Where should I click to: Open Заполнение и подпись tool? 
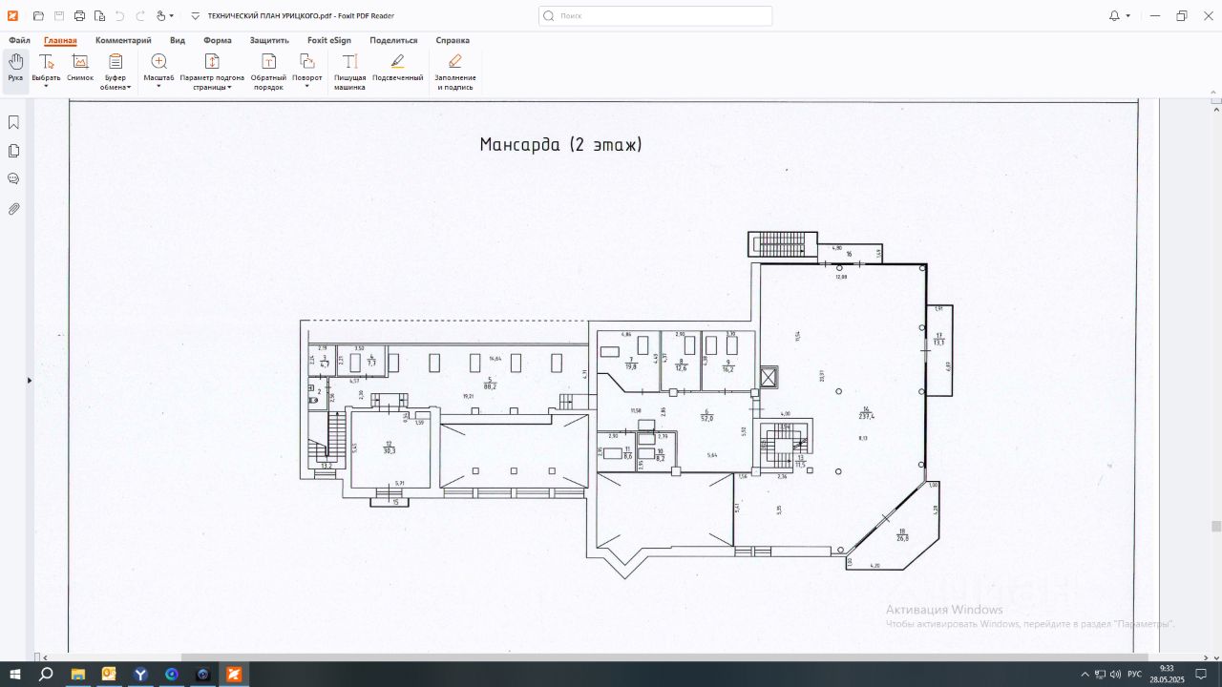[455, 71]
